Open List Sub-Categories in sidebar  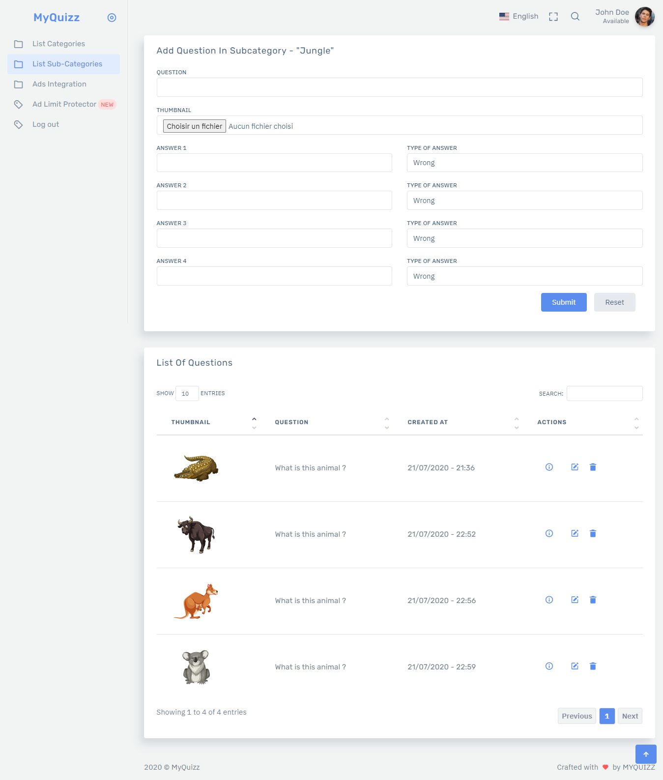pos(63,64)
